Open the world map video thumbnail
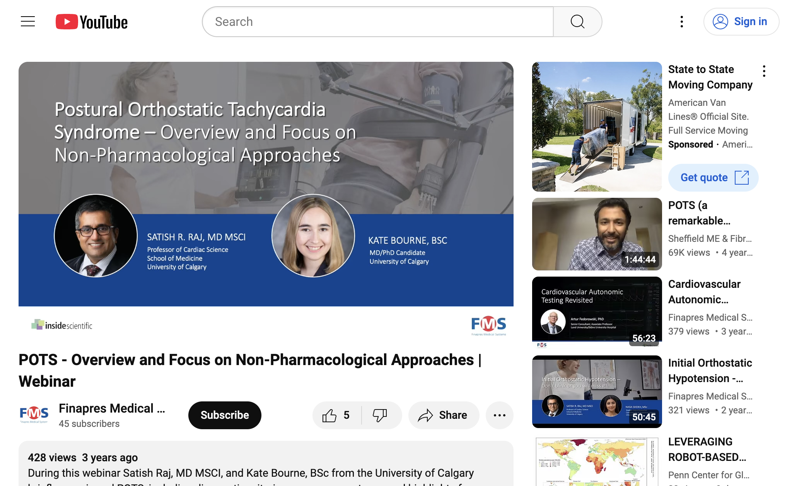The image size is (792, 486). tap(597, 460)
